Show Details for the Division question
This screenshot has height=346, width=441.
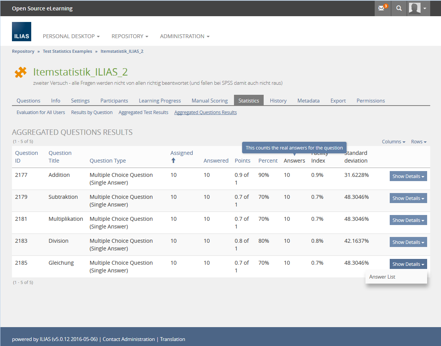point(408,242)
